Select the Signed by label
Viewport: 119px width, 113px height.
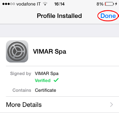click(x=21, y=73)
